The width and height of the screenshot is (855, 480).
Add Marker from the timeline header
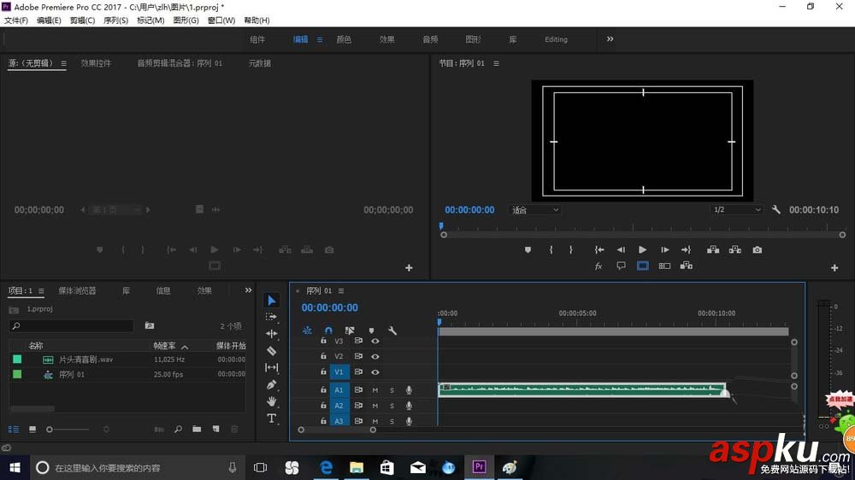[371, 331]
